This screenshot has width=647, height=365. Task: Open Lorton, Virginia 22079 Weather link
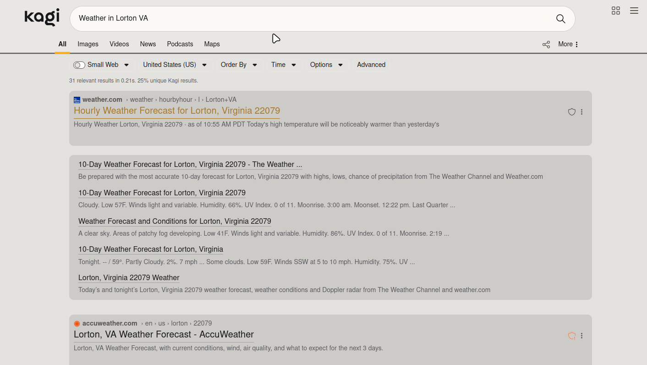[129, 277]
